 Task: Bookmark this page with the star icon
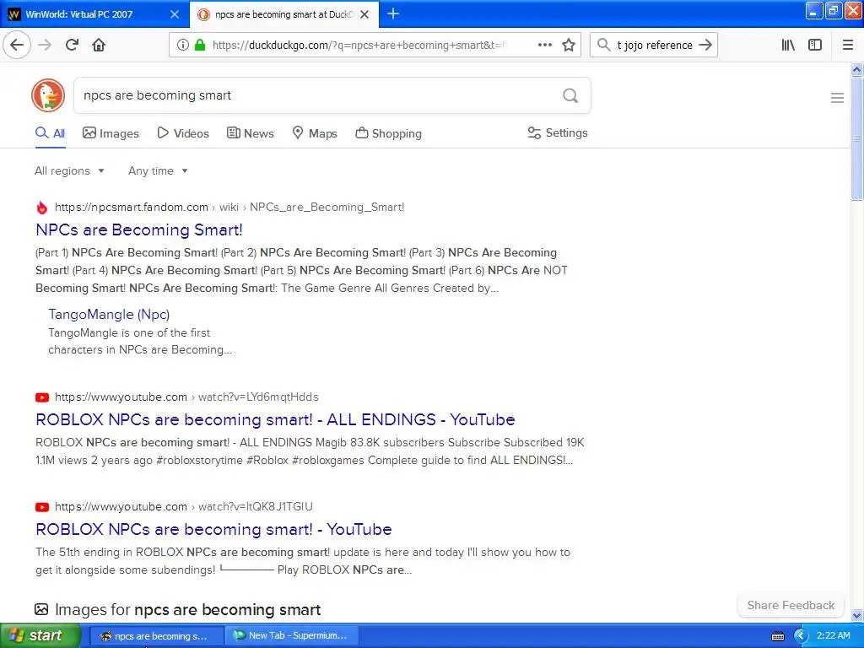point(569,45)
